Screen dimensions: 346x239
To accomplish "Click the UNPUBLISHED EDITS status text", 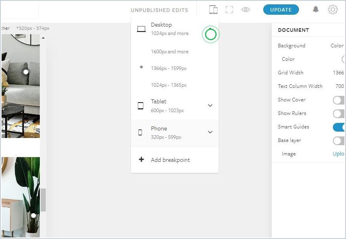I will coord(160,10).
